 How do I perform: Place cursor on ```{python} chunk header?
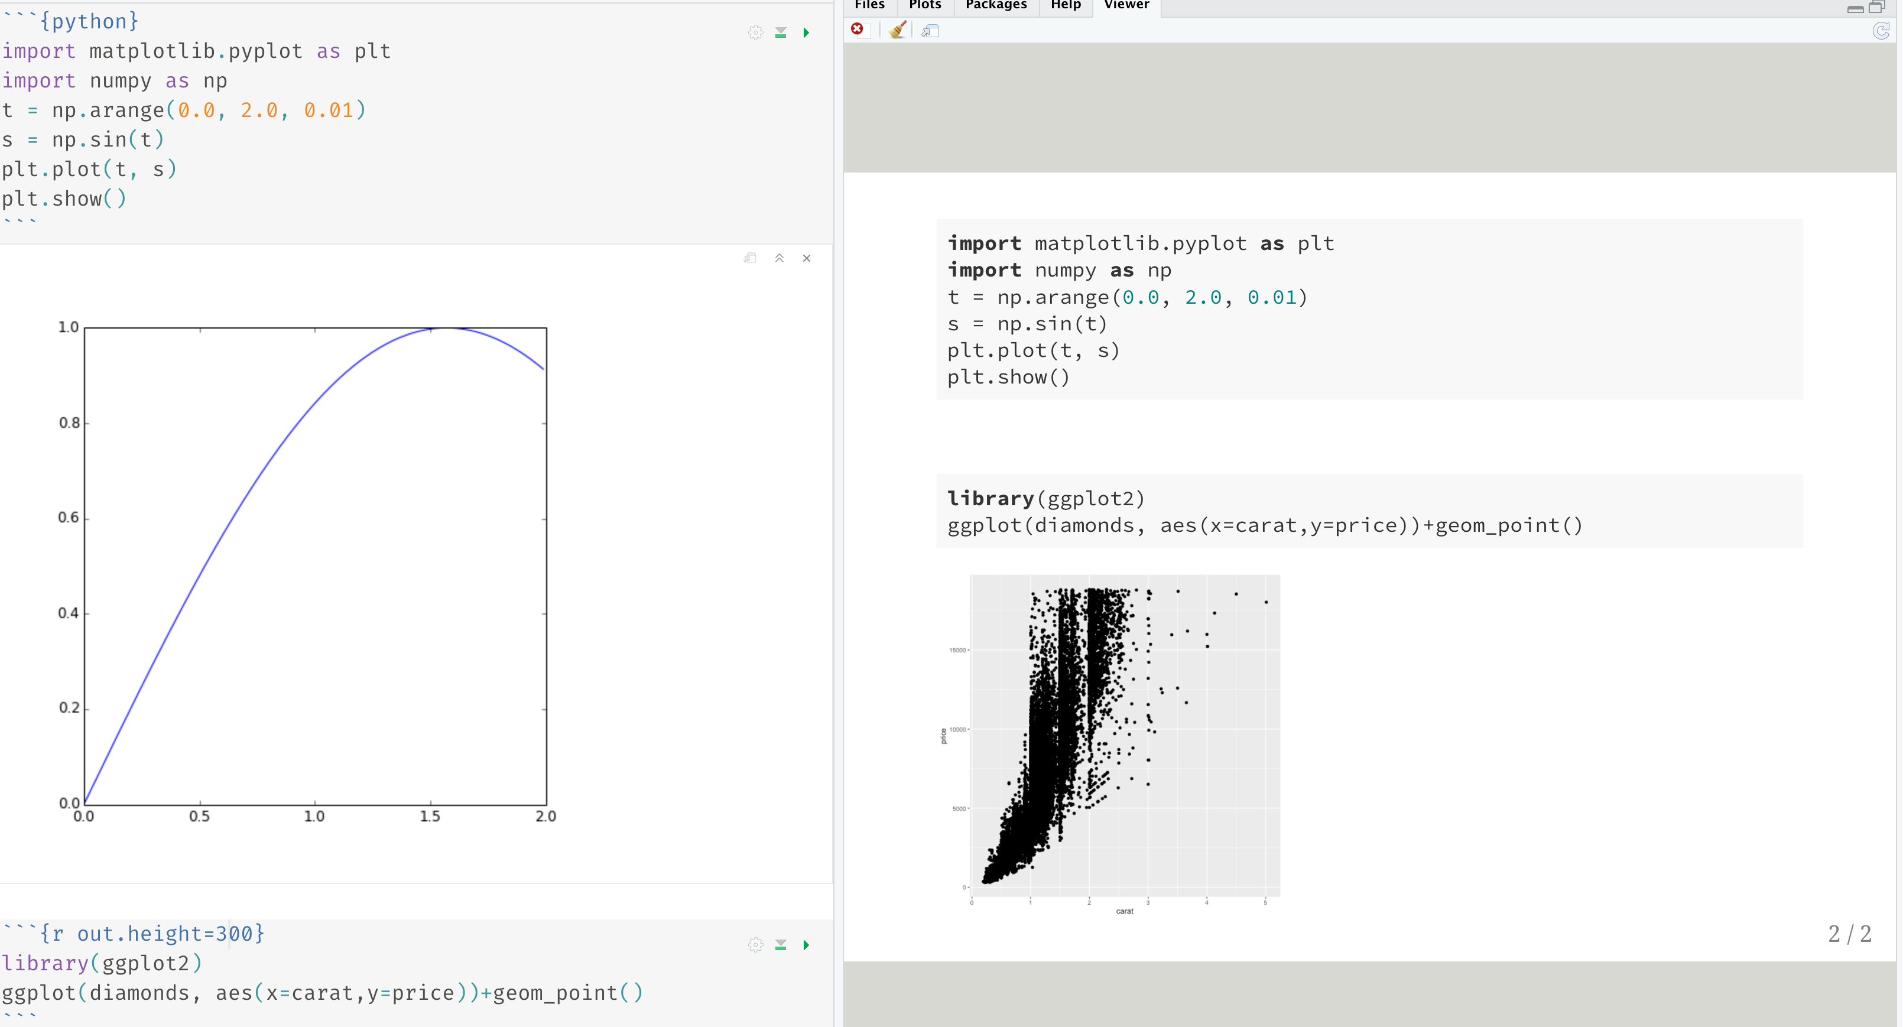(70, 21)
